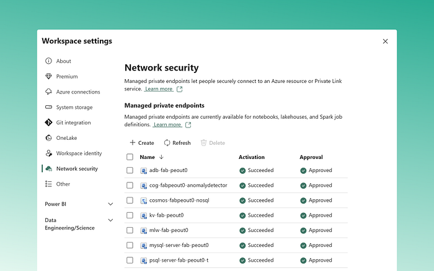The width and height of the screenshot is (434, 271).
Task: Open the first Learn more link
Action: [159, 89]
